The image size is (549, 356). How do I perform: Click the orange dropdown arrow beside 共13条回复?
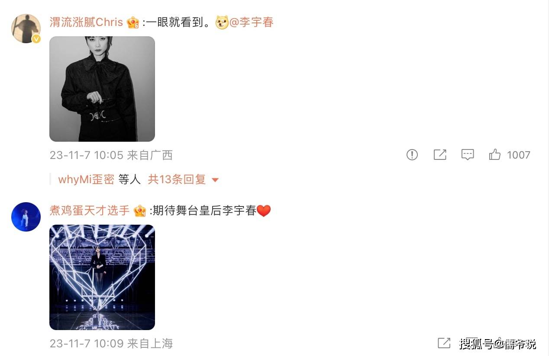click(x=215, y=180)
